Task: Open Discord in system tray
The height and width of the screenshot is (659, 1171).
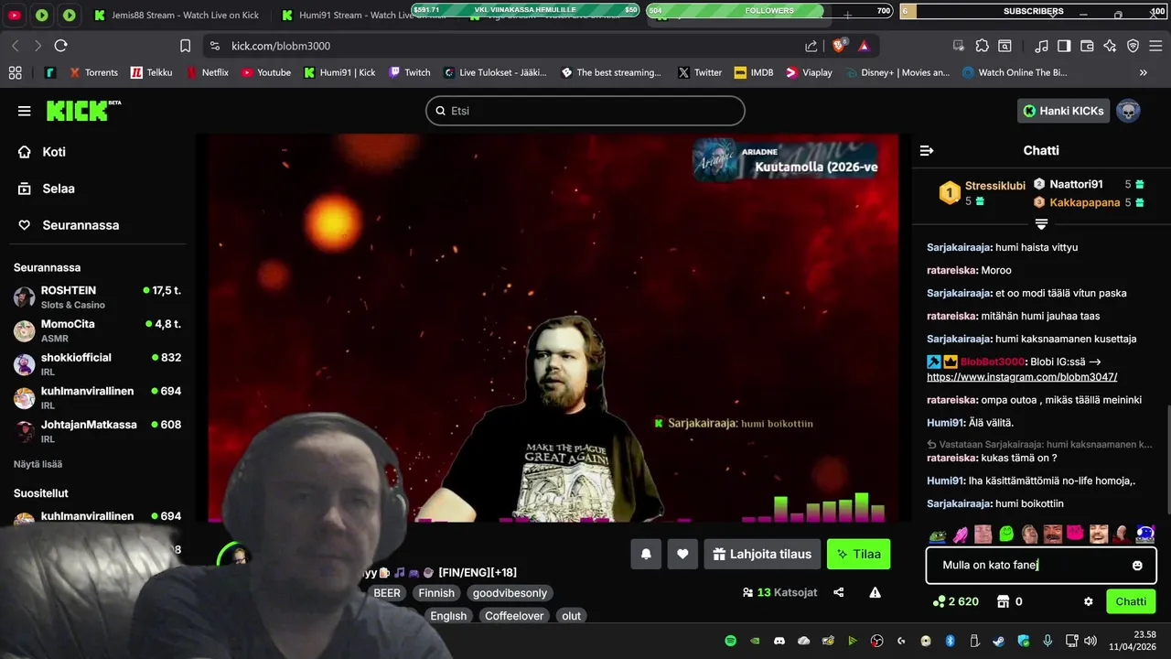Action: 779,641
